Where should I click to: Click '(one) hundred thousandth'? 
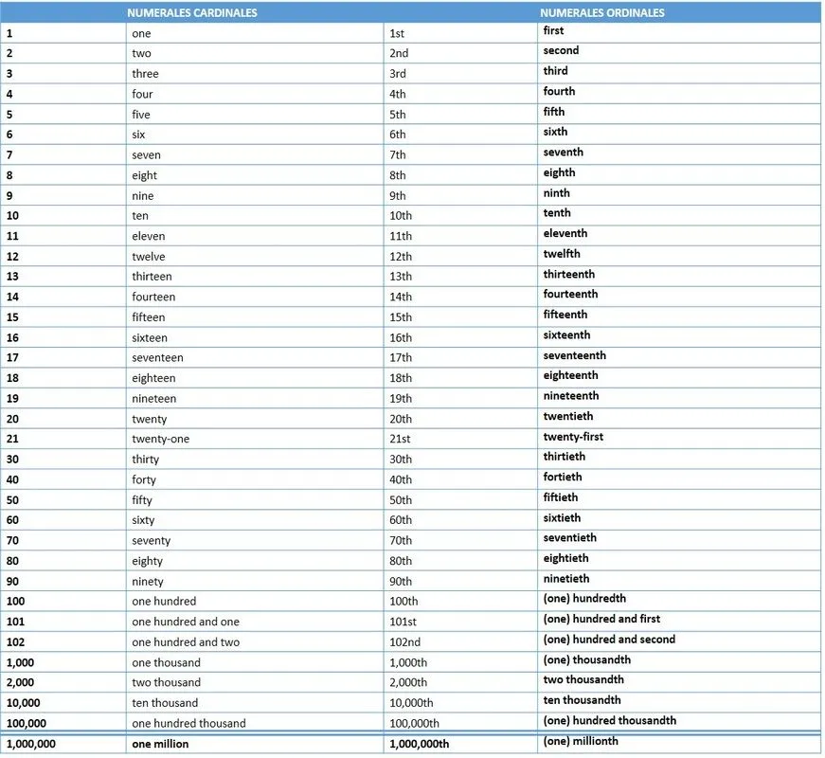[x=610, y=721]
